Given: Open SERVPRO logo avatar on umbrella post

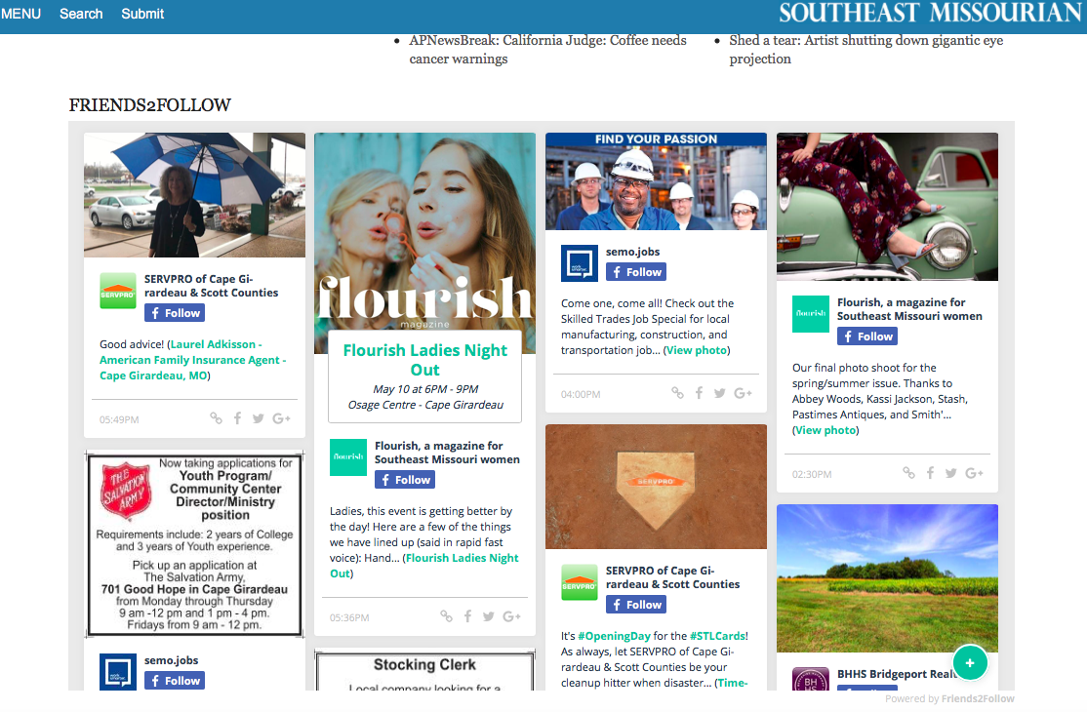Looking at the screenshot, I should click(x=118, y=291).
